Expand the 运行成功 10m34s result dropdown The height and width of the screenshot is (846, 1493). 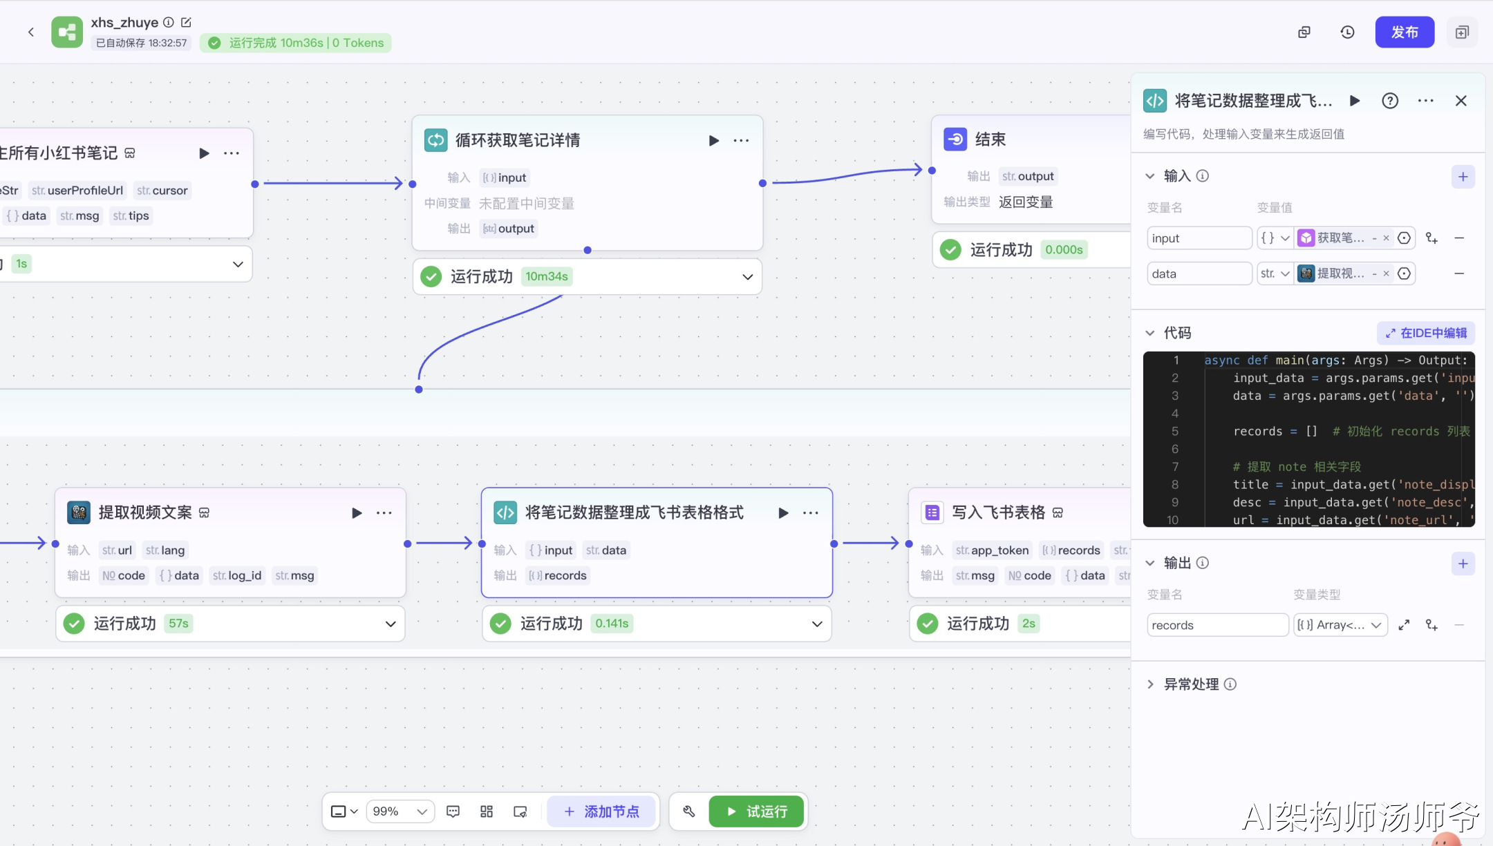[x=747, y=277]
